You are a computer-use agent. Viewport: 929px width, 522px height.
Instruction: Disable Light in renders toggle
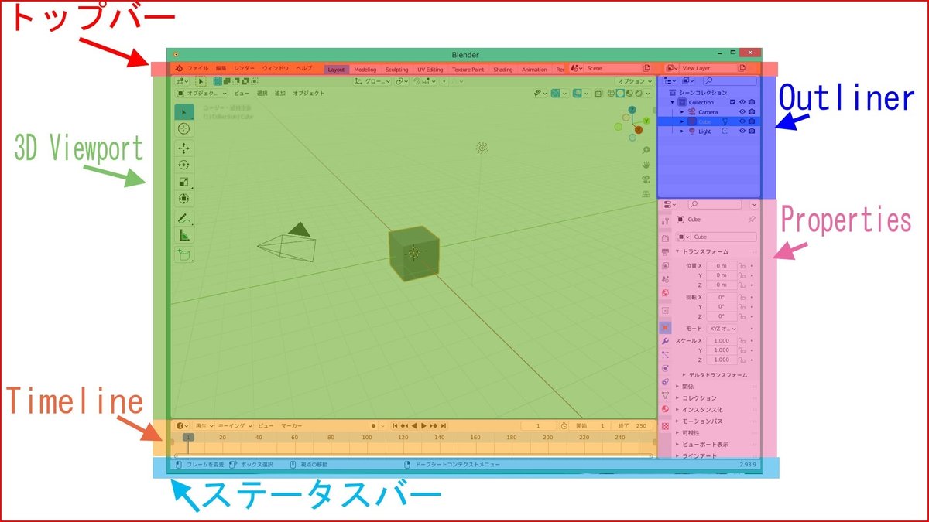pos(752,131)
